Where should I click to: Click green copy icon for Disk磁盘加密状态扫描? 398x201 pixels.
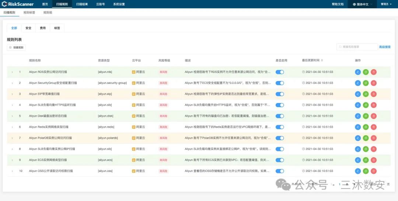[366, 116]
